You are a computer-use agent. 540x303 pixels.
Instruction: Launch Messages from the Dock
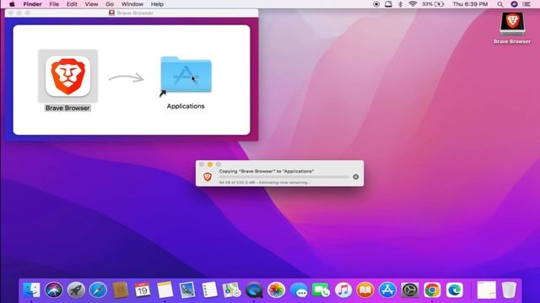pos(299,290)
